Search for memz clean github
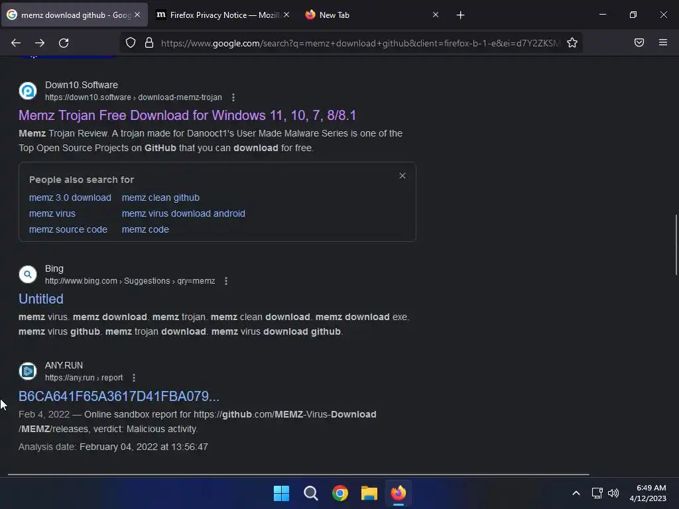 pos(160,198)
